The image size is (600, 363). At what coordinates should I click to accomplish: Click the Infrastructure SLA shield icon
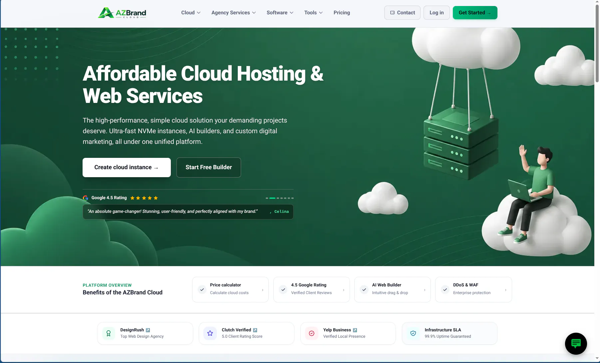point(413,333)
